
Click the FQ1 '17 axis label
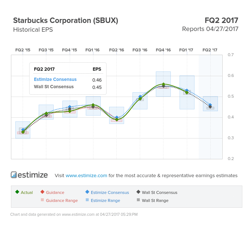[x=186, y=50]
